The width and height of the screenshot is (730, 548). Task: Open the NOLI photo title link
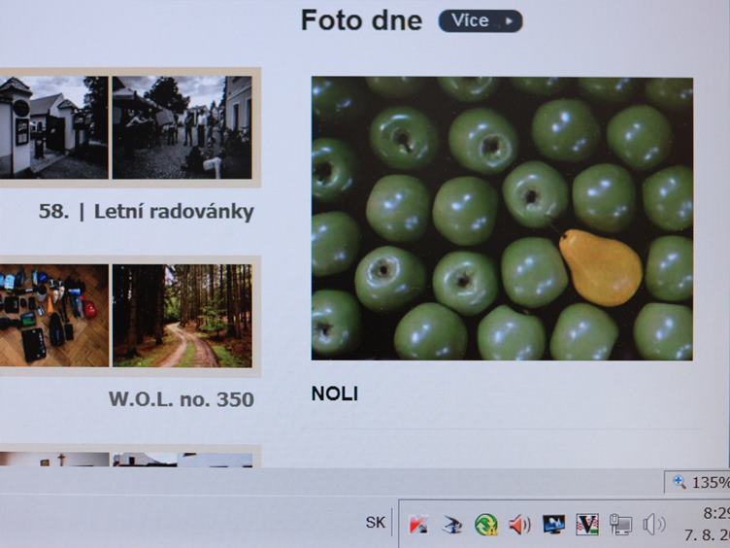(334, 394)
